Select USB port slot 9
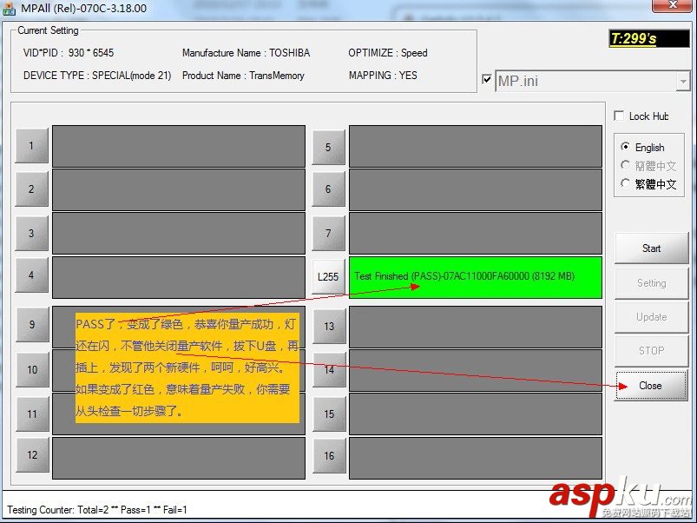The image size is (697, 523). pos(31,326)
